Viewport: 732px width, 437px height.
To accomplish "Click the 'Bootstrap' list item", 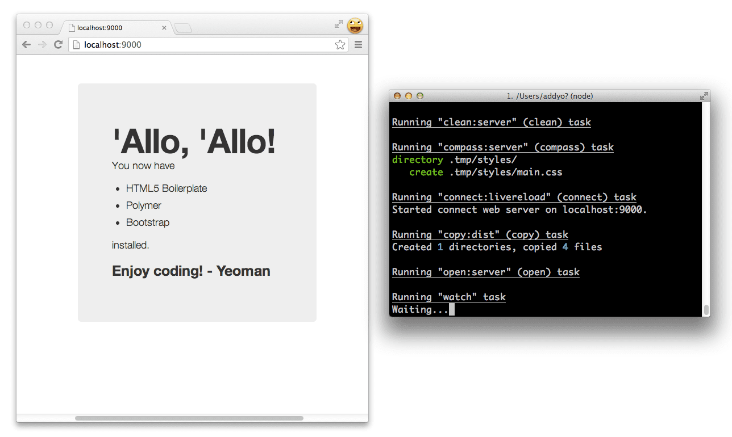I will [147, 222].
